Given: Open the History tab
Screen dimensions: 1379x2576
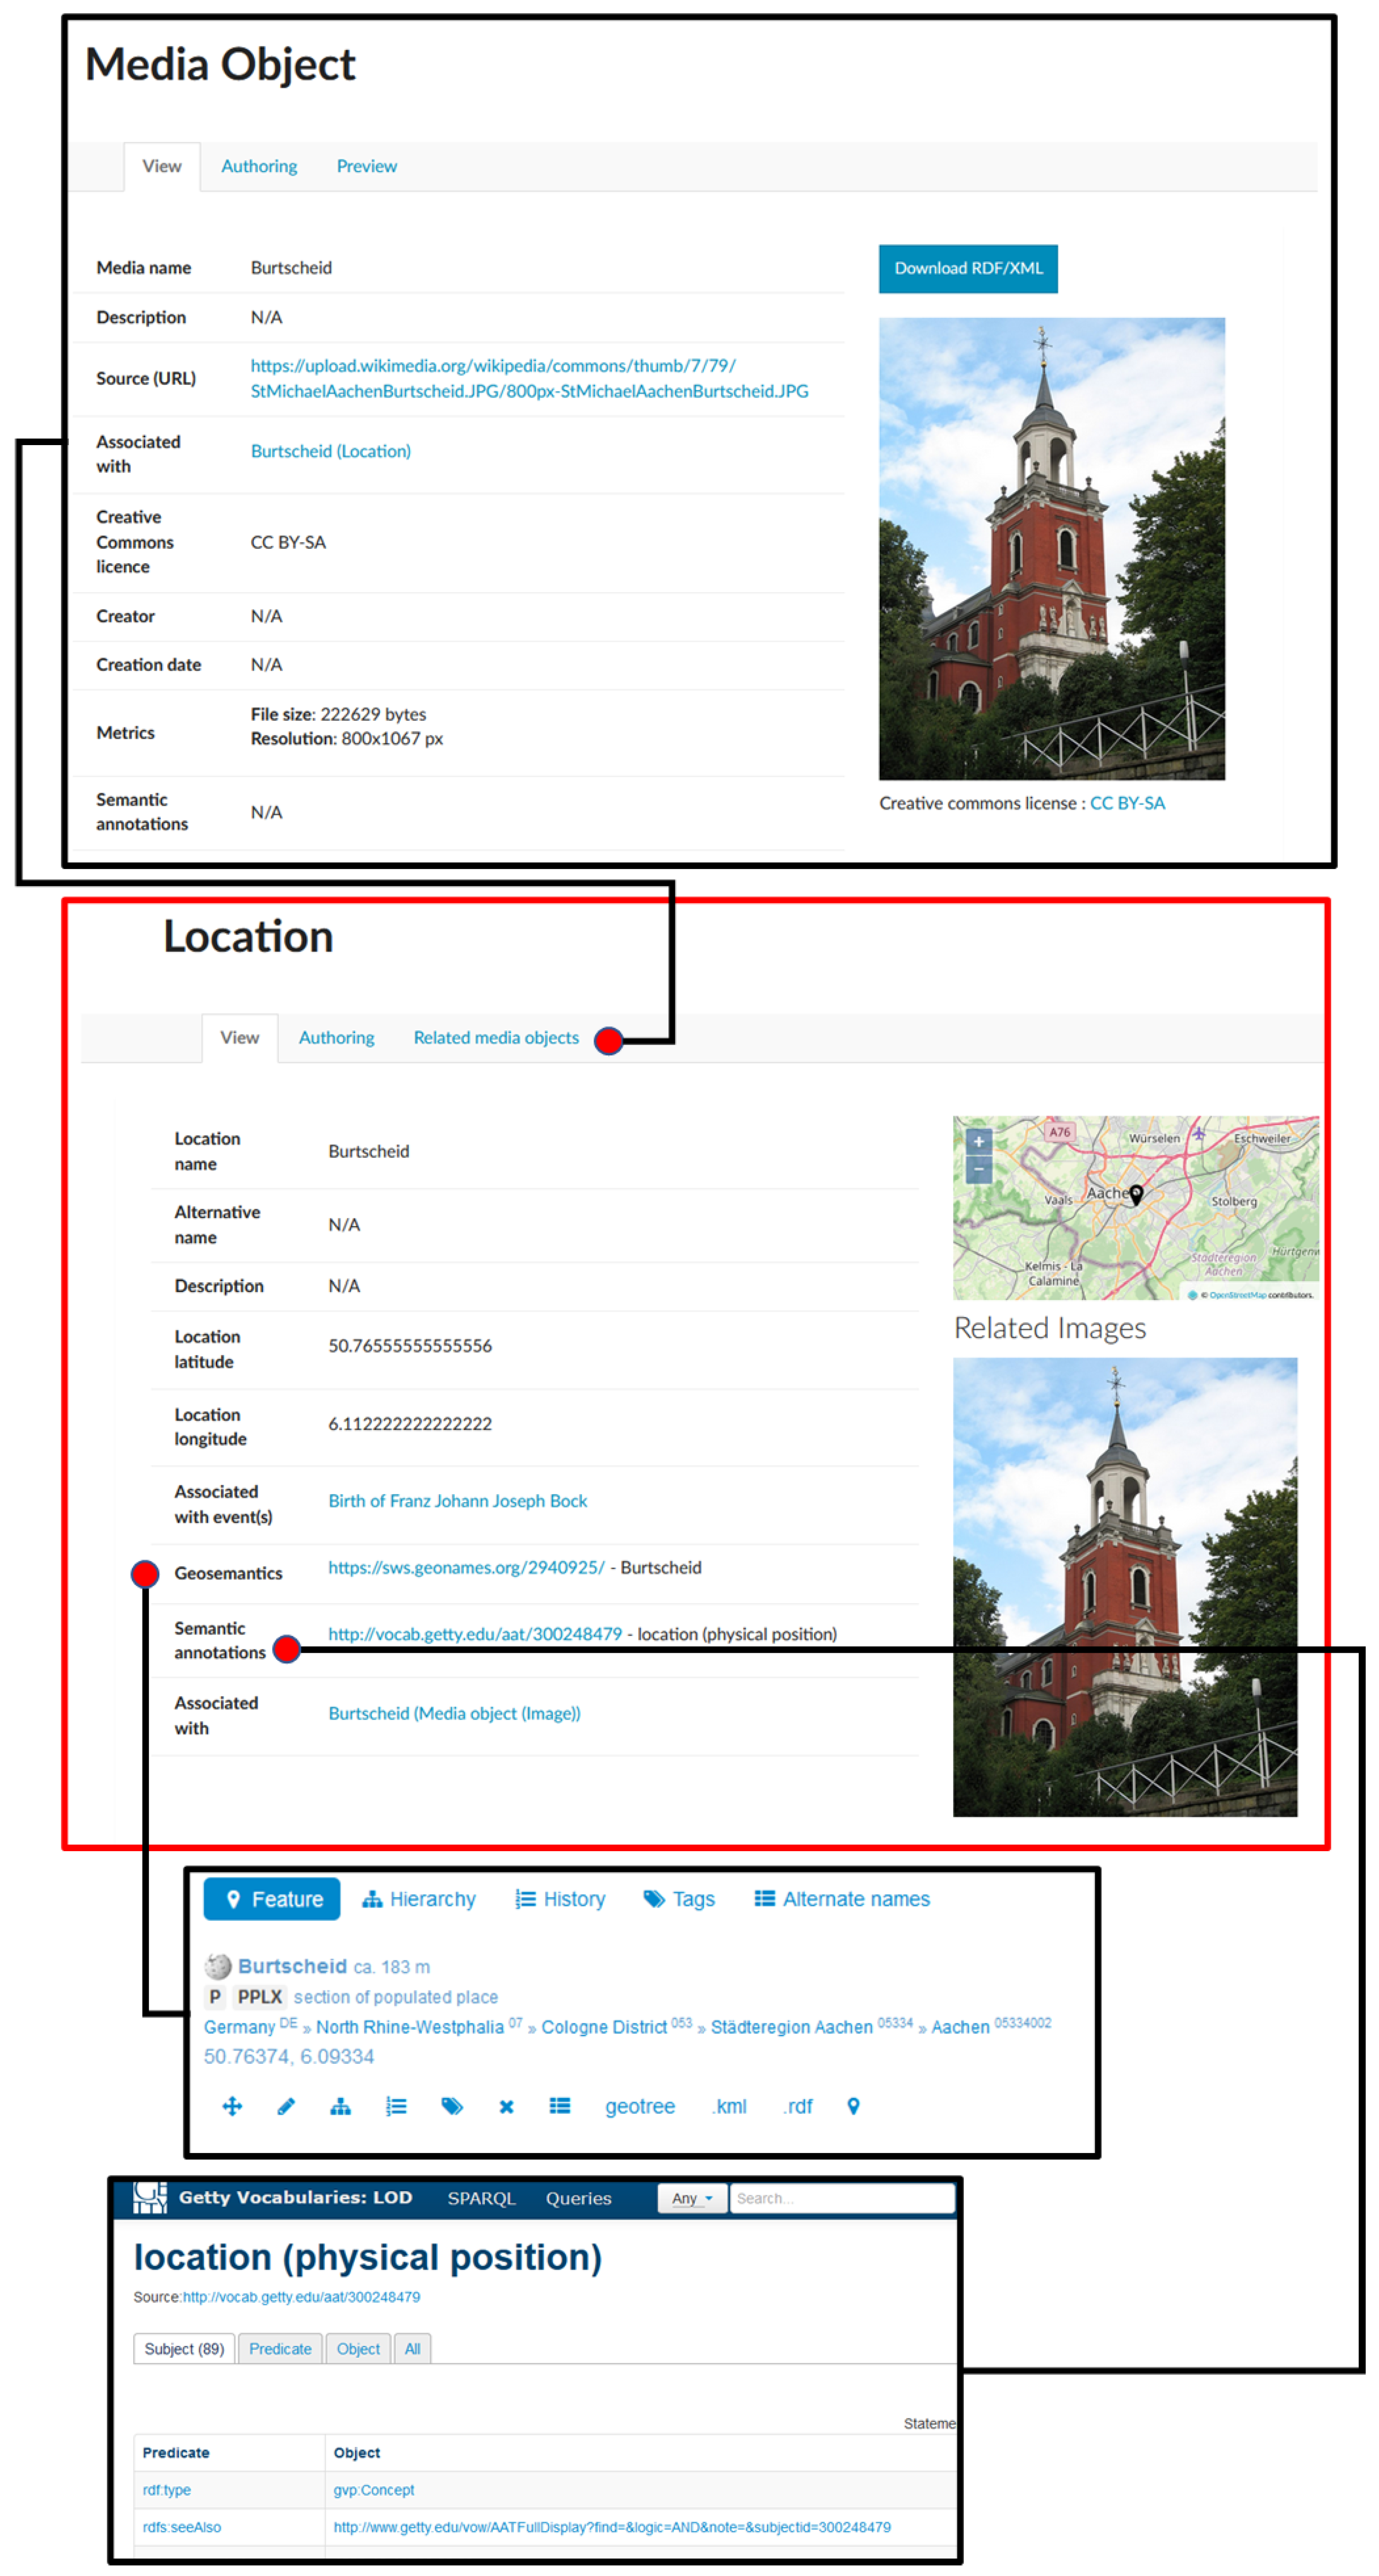Looking at the screenshot, I should point(560,1899).
